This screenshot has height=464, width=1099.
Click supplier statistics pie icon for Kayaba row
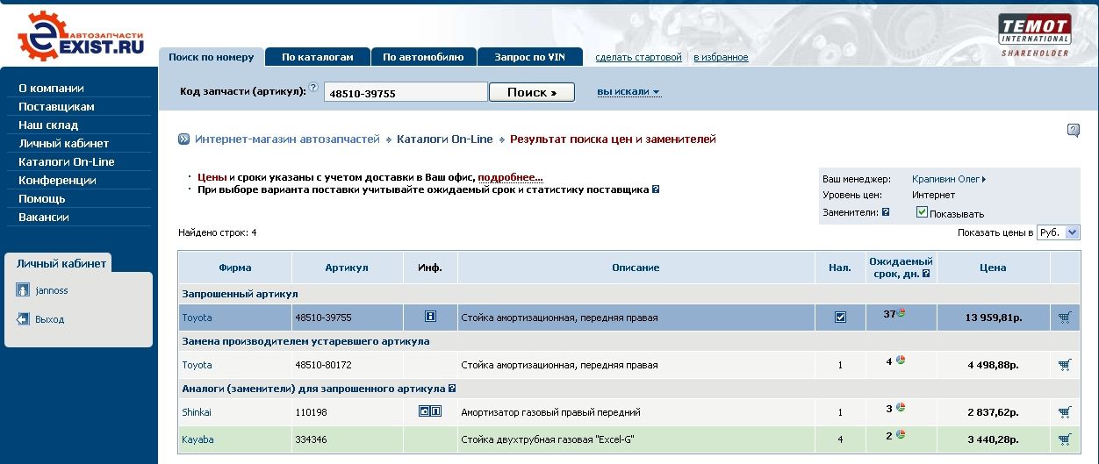click(901, 435)
